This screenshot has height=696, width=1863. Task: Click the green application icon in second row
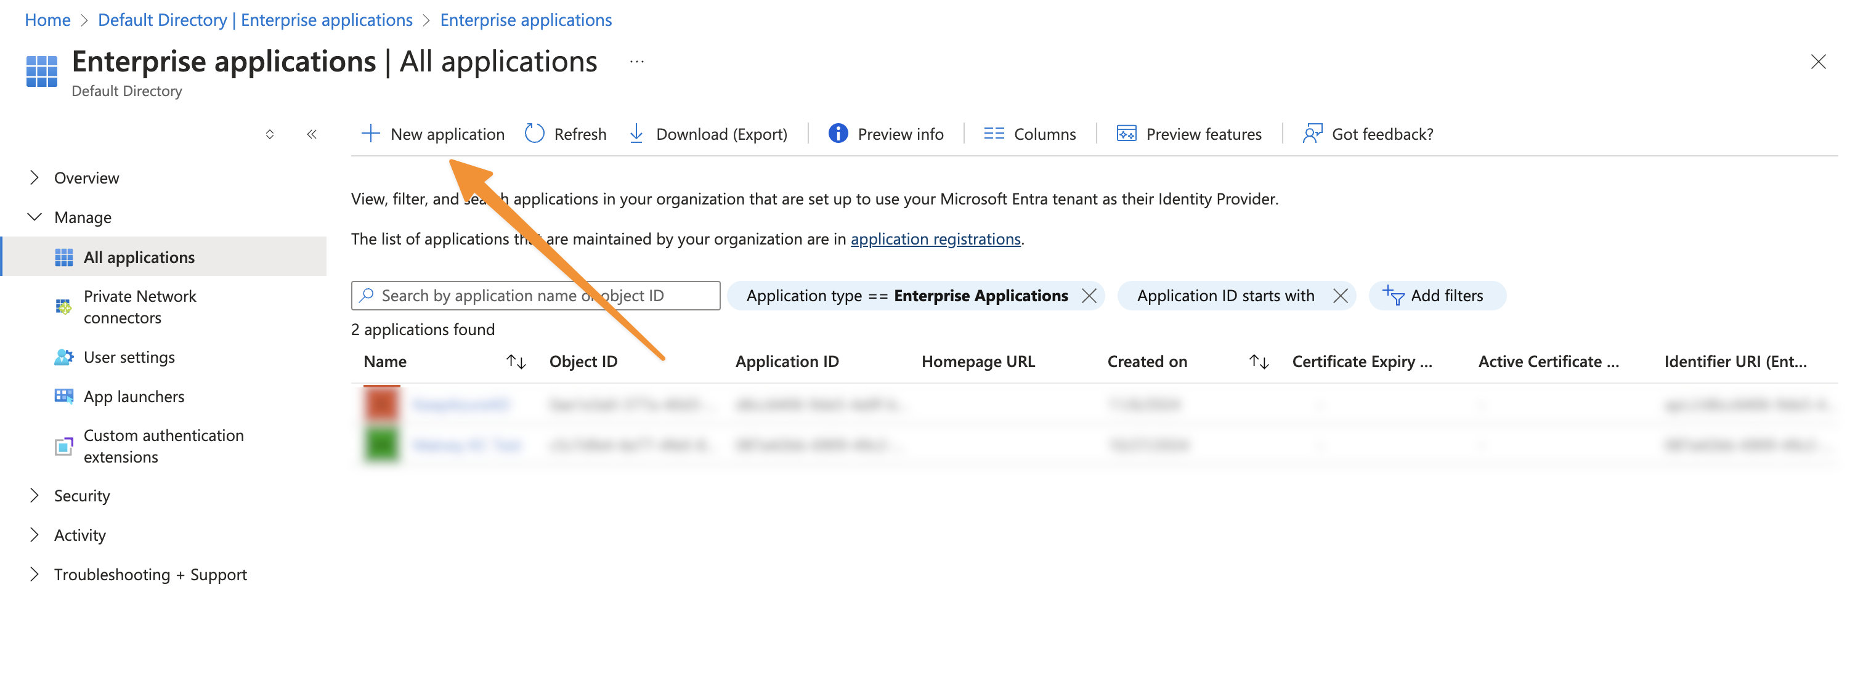tap(382, 445)
